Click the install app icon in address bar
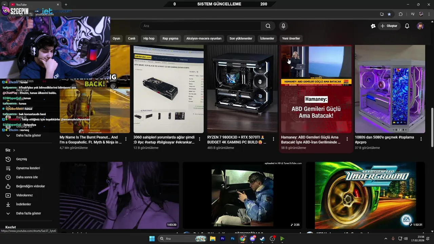The image size is (434, 244). (382, 14)
